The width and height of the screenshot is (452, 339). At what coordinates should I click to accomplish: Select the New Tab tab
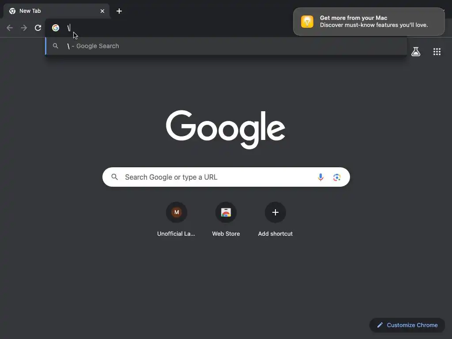[x=57, y=11]
